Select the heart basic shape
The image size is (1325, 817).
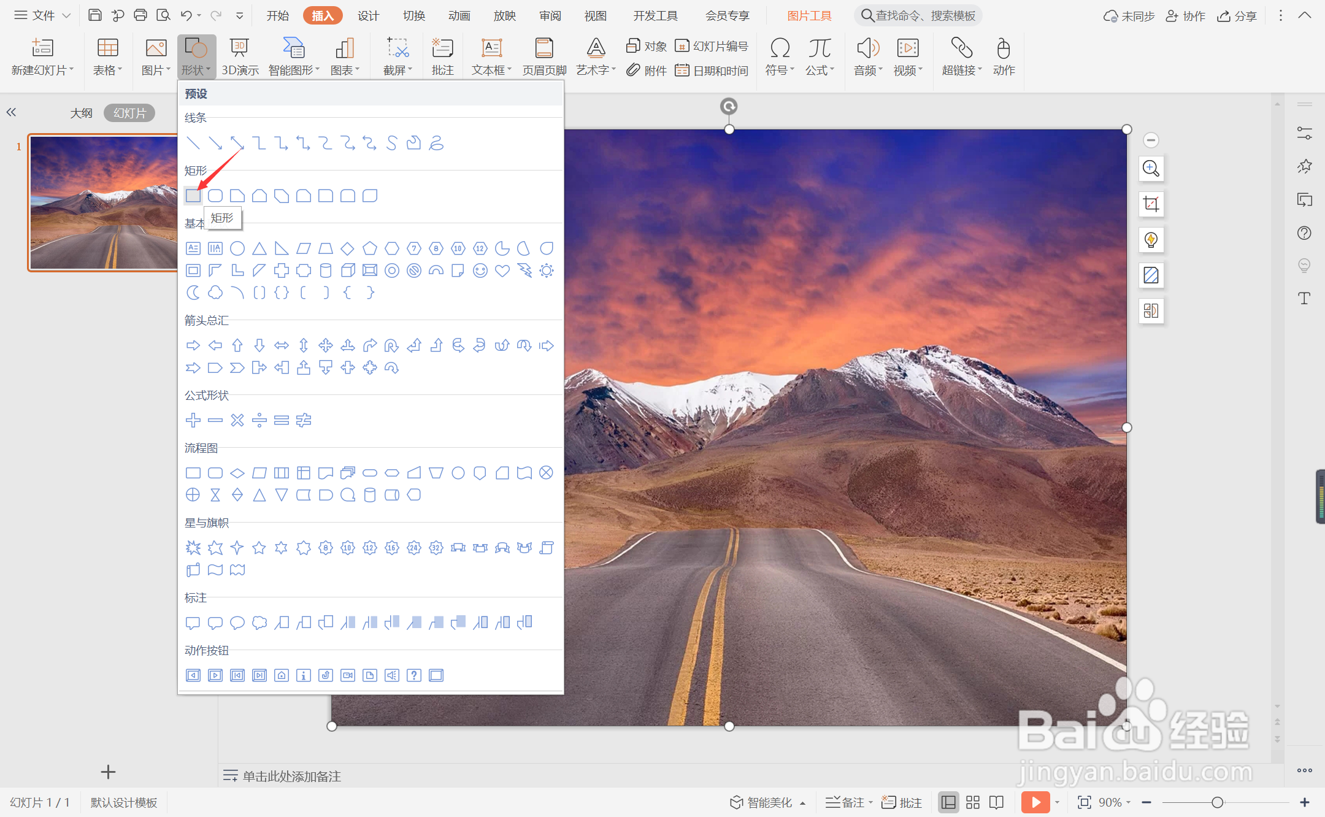502,270
